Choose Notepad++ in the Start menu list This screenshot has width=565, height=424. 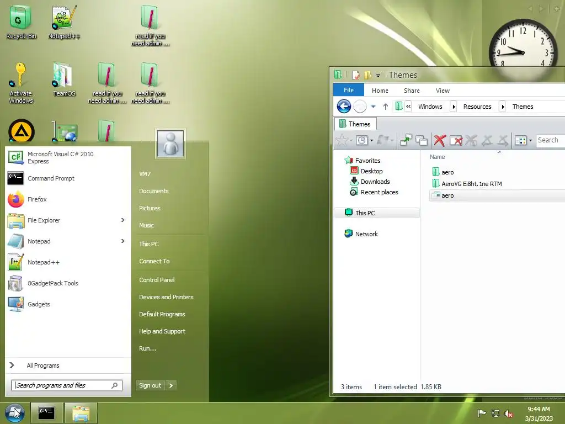pyautogui.click(x=68, y=262)
